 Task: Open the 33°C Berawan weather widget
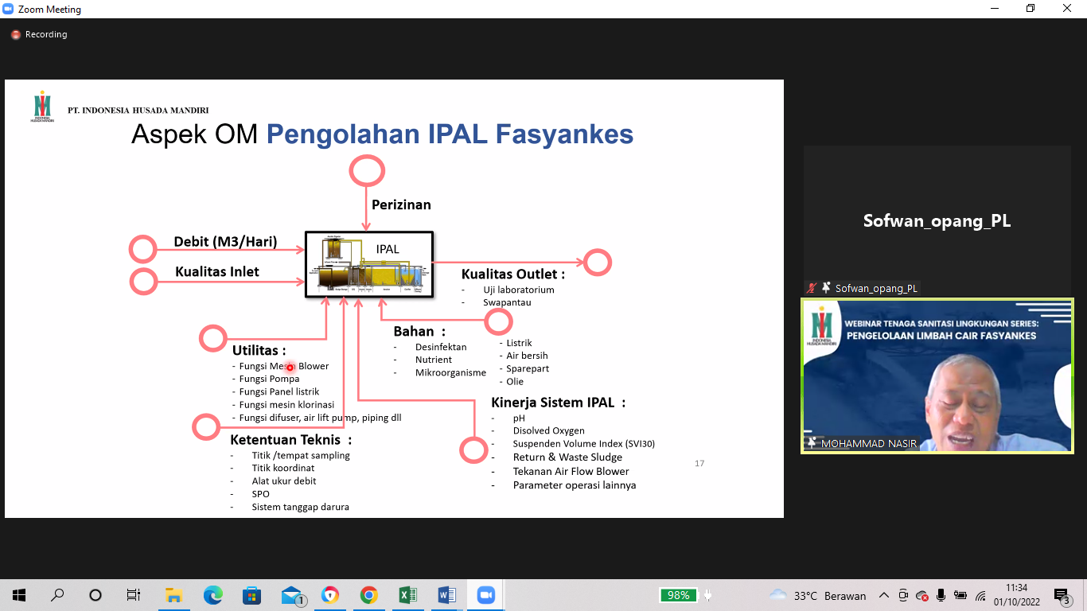(x=817, y=595)
